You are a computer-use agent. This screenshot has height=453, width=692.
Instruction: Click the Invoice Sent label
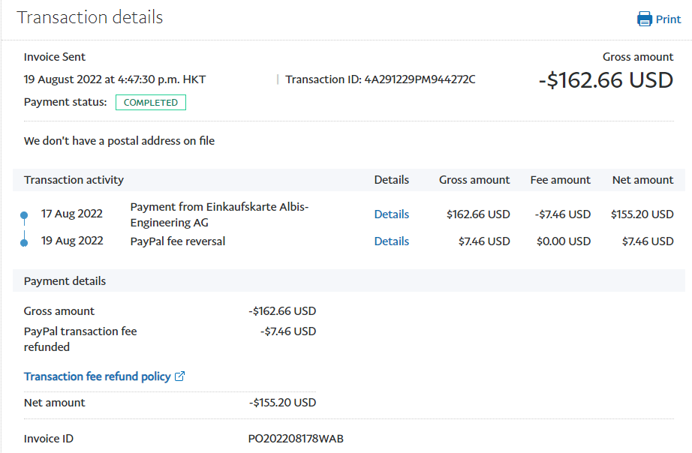(x=55, y=57)
